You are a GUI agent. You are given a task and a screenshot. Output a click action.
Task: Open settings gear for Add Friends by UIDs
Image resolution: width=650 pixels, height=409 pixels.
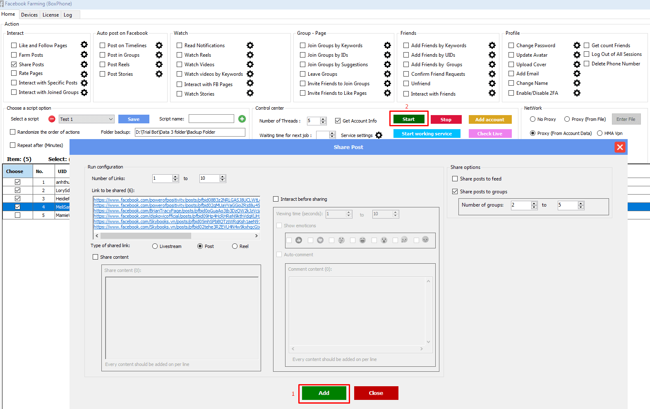492,55
